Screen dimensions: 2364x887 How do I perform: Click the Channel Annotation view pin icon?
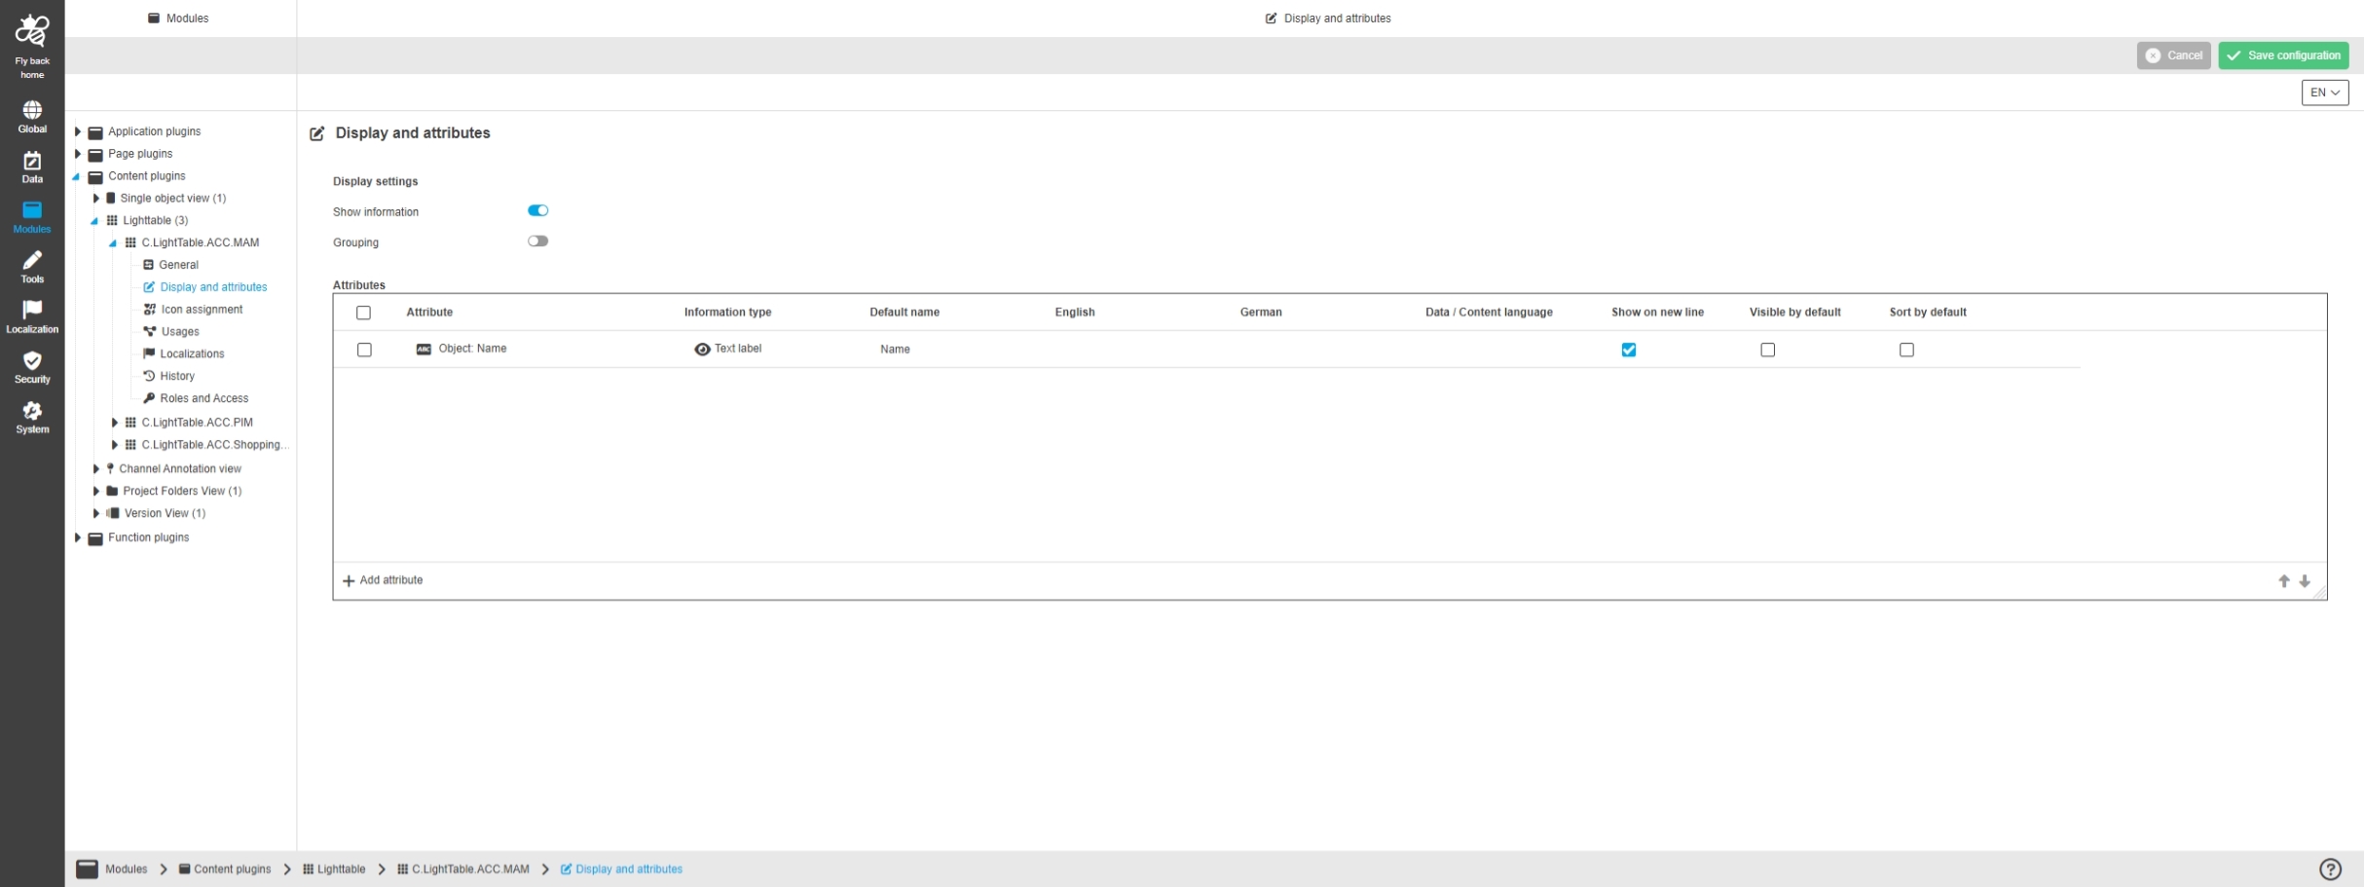tap(110, 468)
